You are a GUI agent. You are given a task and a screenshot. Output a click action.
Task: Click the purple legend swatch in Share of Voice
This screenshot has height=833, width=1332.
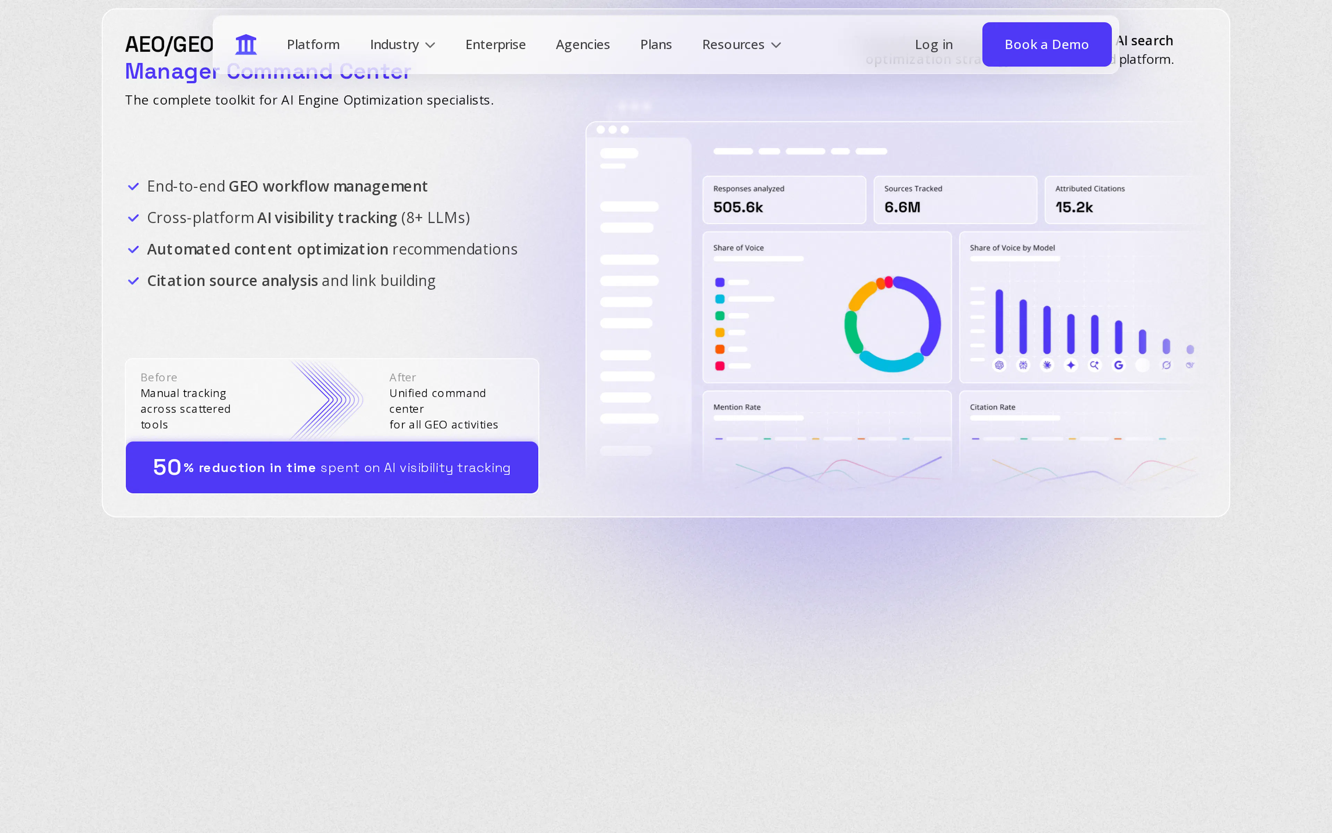(719, 283)
